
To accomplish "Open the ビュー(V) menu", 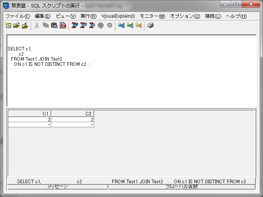I will pos(66,16).
